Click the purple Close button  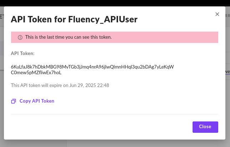[205, 127]
